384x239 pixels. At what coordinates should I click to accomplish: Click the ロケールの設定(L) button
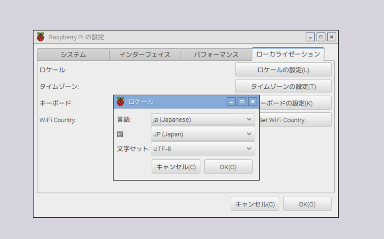tap(283, 70)
